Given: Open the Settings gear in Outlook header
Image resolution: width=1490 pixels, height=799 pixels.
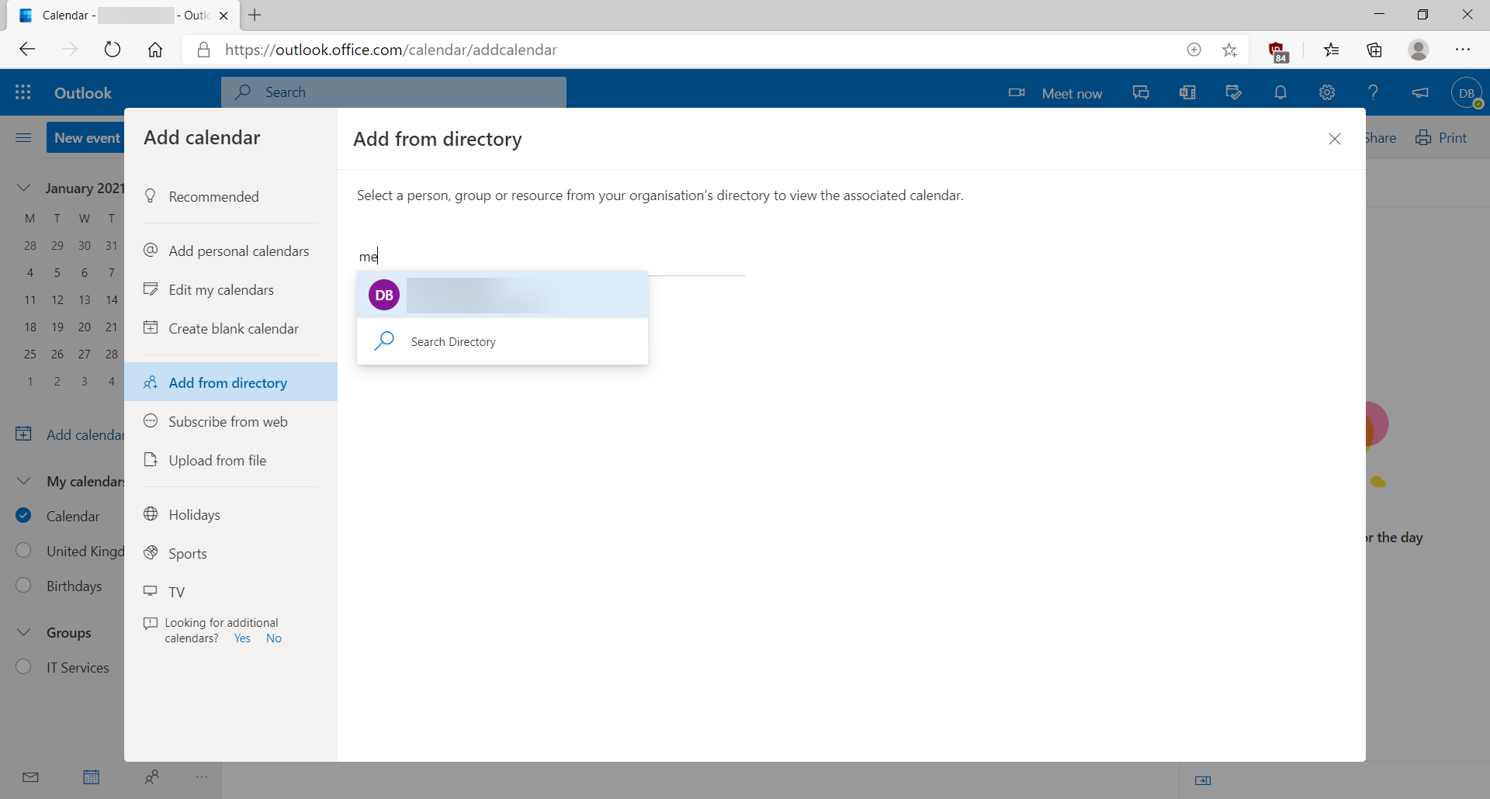Looking at the screenshot, I should (1326, 92).
